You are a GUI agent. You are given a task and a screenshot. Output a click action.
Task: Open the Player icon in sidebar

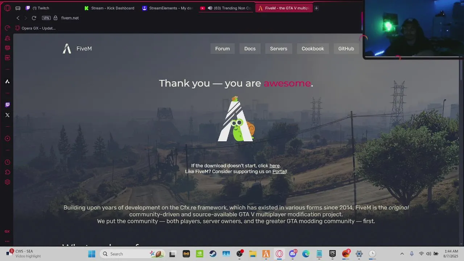pyautogui.click(x=7, y=138)
